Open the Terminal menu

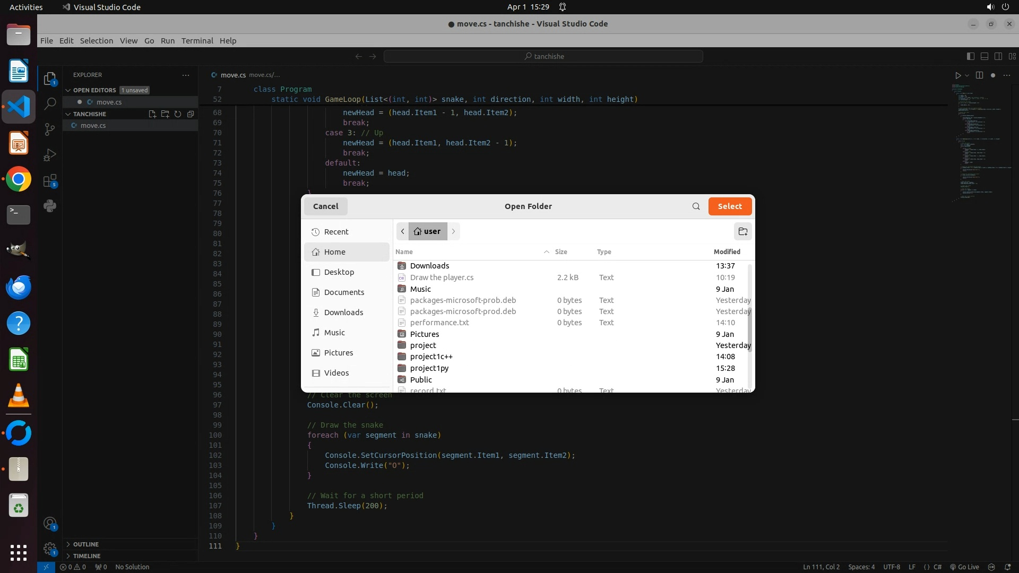coord(197,41)
